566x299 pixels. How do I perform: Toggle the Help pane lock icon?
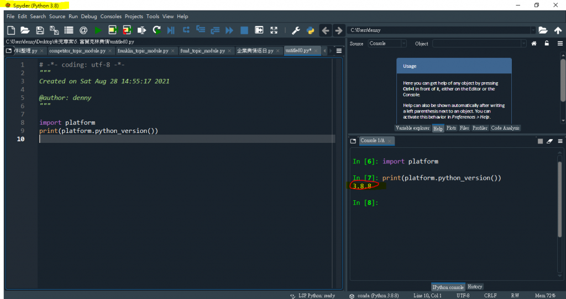pyautogui.click(x=547, y=44)
